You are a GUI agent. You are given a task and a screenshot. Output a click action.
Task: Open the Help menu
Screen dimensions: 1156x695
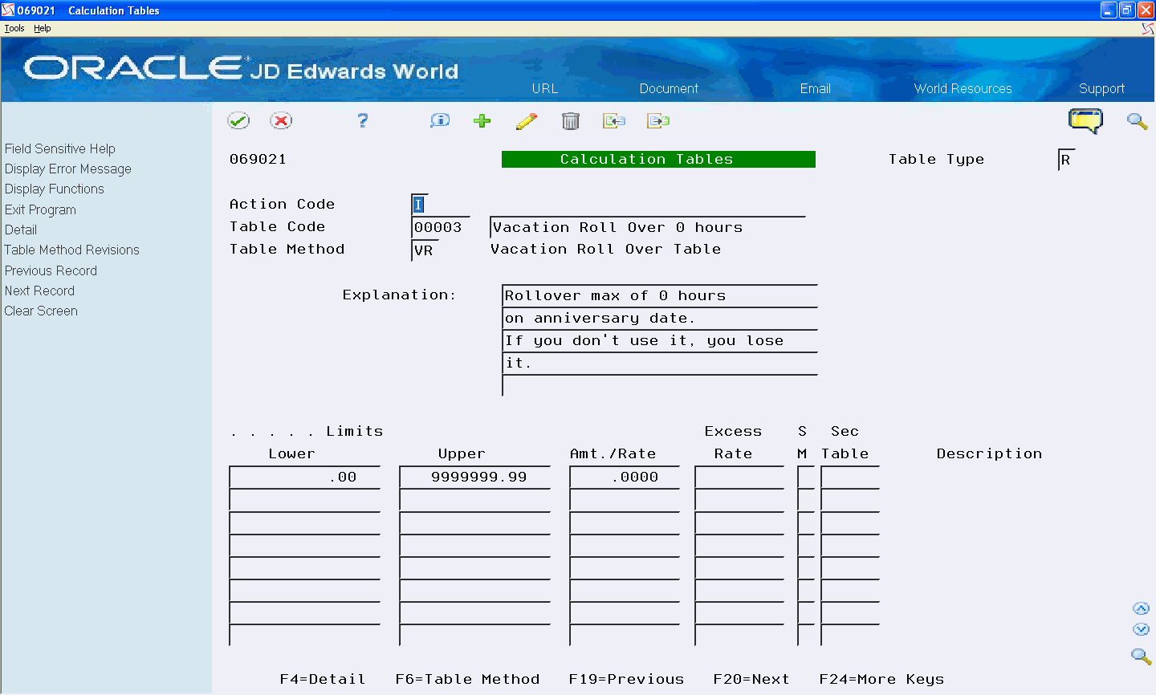pos(42,27)
